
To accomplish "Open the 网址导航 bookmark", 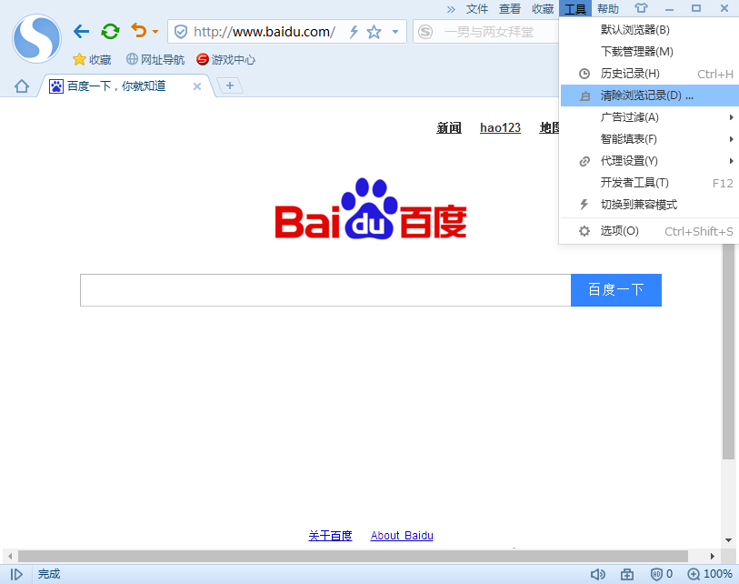I will point(155,59).
